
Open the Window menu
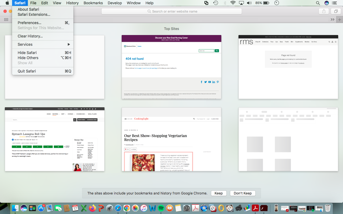[133, 3]
